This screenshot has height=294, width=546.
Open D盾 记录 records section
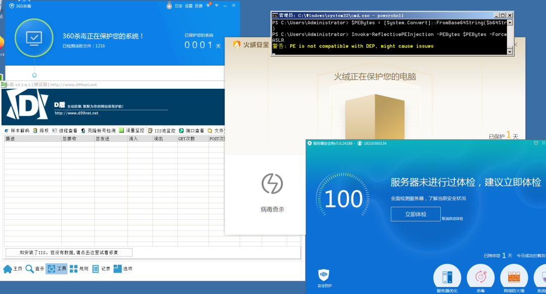click(101, 269)
